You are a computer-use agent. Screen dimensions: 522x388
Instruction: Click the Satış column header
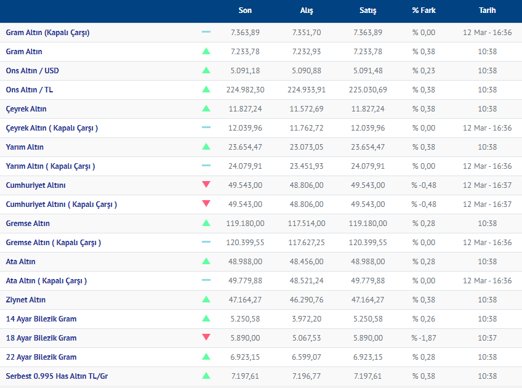click(x=367, y=10)
